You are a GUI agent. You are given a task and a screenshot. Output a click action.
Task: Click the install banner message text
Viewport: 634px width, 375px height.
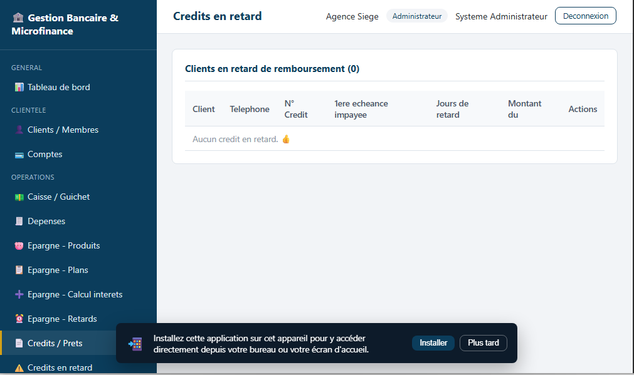coord(262,344)
